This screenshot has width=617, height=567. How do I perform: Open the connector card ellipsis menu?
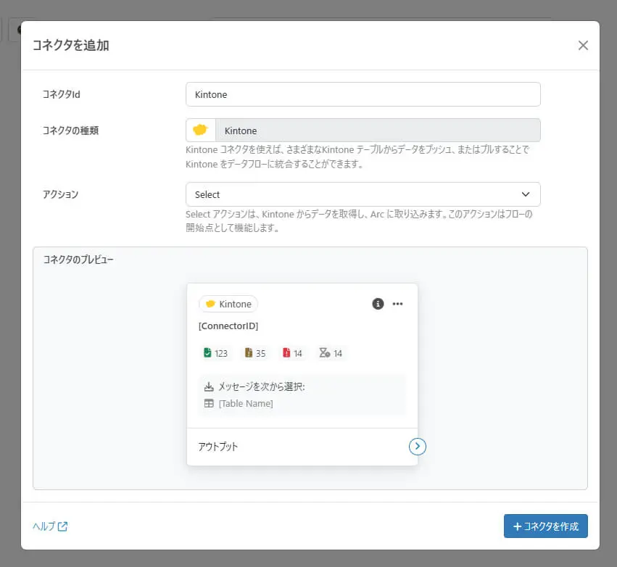(397, 304)
